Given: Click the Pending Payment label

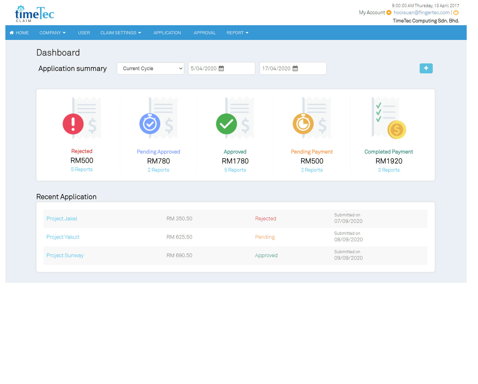Looking at the screenshot, I should (312, 152).
